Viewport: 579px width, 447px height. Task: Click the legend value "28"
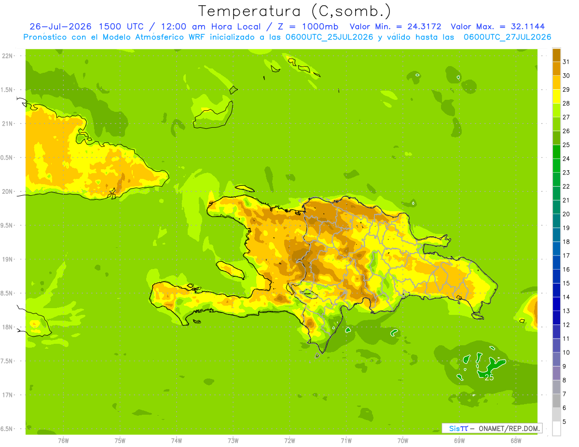pyautogui.click(x=566, y=103)
